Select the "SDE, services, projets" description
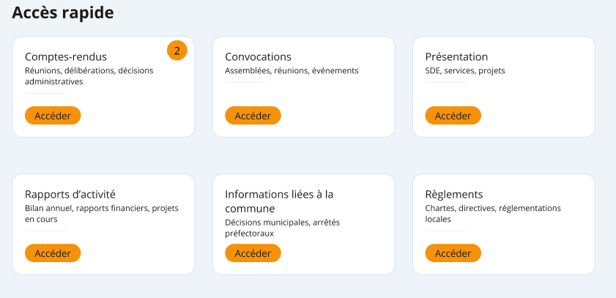 pyautogui.click(x=465, y=71)
